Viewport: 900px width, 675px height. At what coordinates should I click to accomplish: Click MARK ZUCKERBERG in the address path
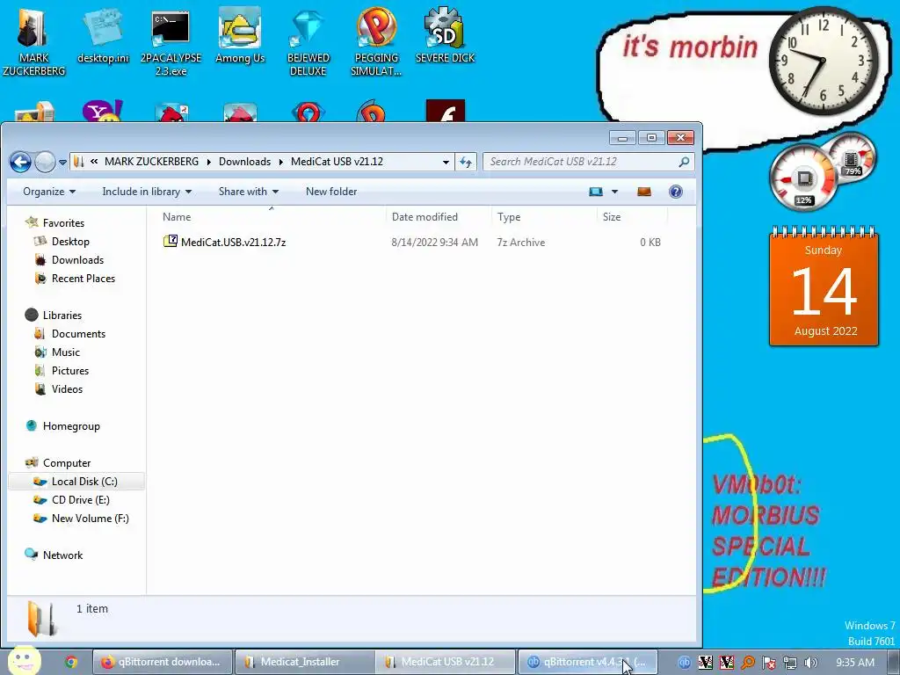click(x=151, y=162)
